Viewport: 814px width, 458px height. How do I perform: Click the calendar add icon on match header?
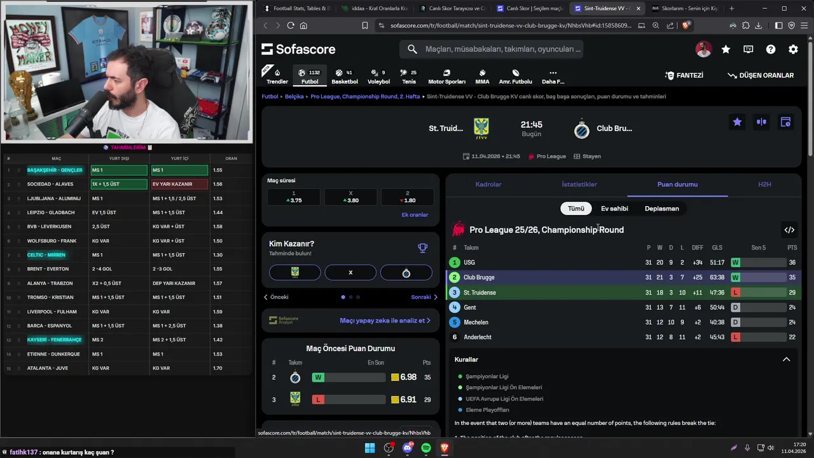coord(785,122)
